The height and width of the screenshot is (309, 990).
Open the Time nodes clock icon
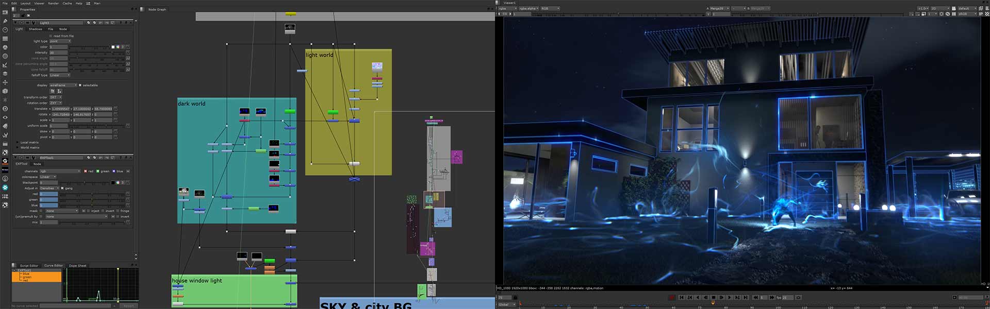tap(5, 30)
